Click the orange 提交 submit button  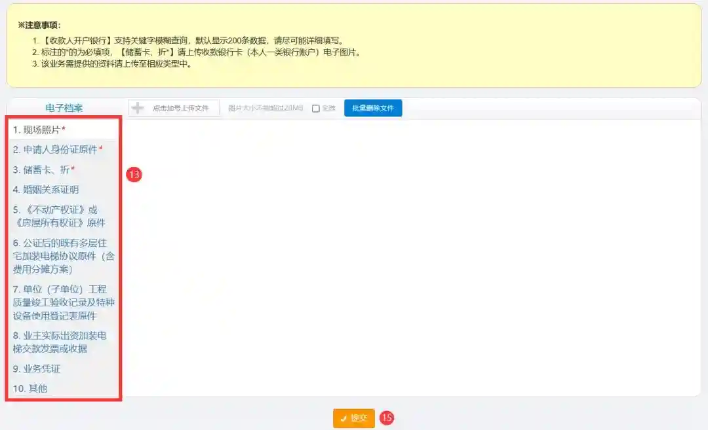[353, 418]
